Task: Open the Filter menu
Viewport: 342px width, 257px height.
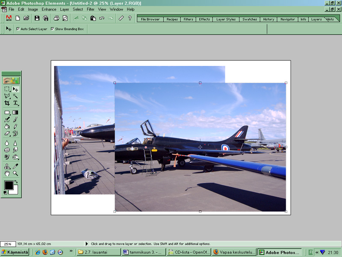Action: point(91,9)
